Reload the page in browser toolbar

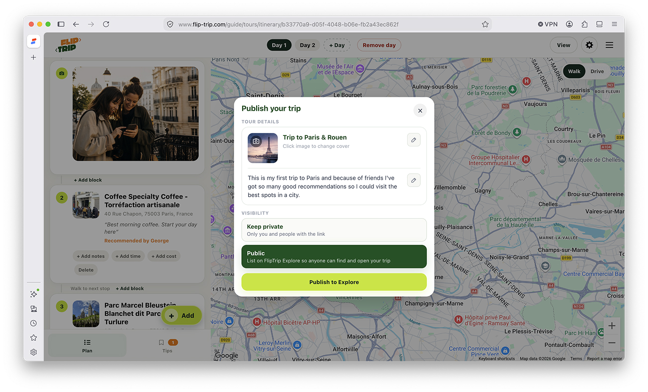[x=106, y=24]
